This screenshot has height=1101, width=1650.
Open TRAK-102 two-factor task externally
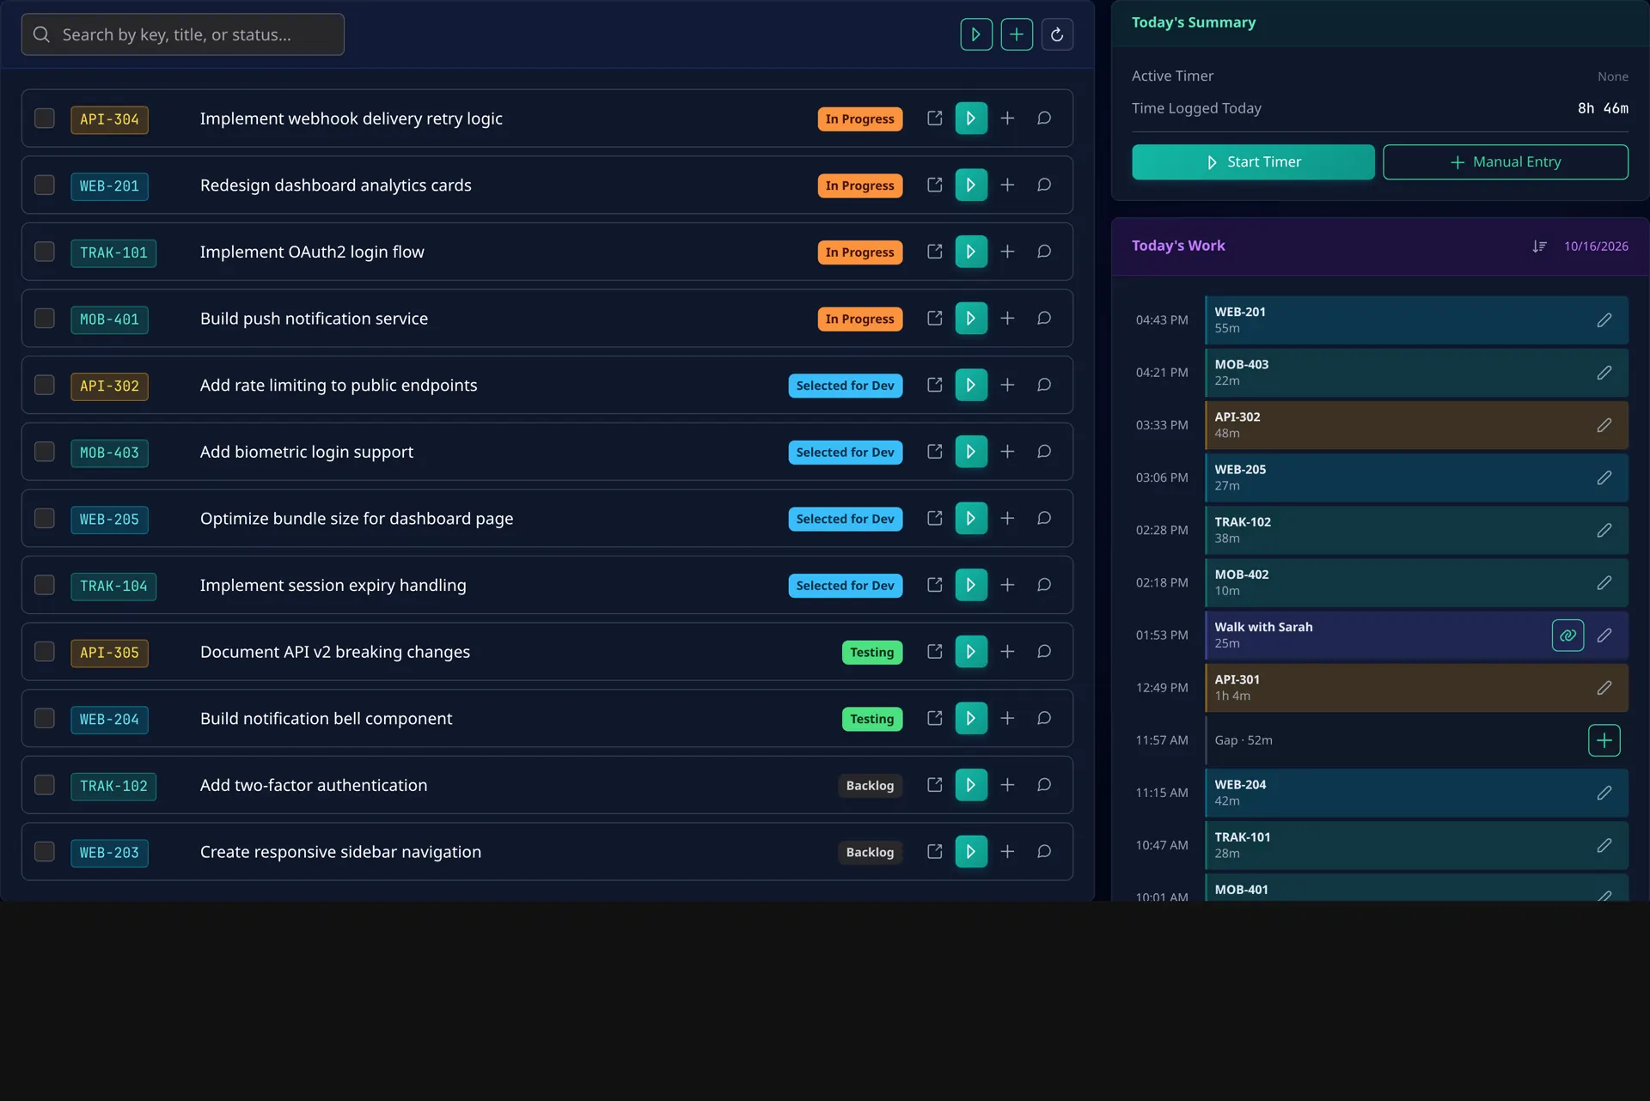(935, 785)
